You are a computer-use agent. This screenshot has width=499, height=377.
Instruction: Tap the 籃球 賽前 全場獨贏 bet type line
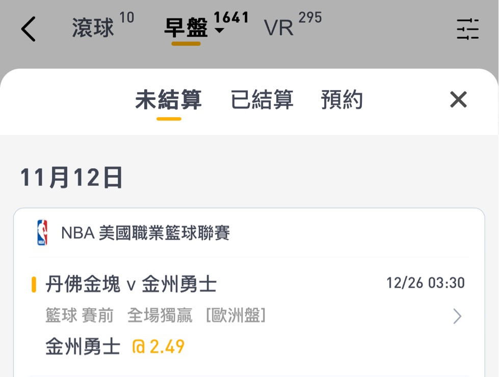click(155, 315)
